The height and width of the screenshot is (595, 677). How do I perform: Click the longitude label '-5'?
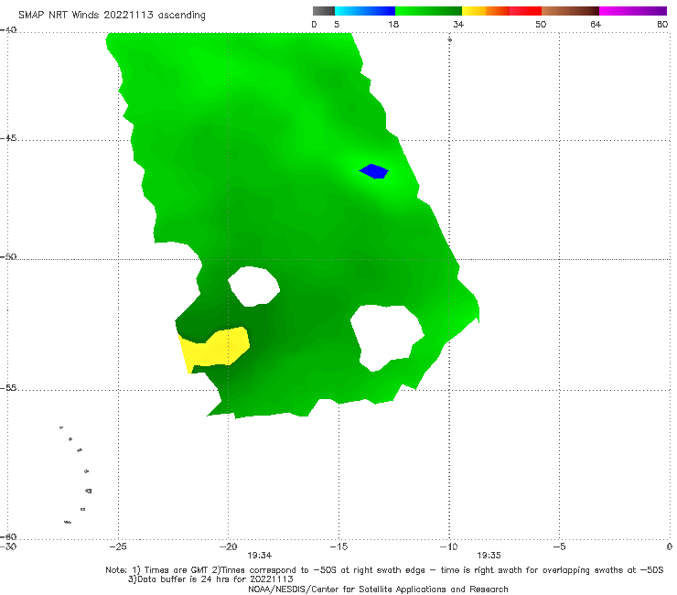(x=559, y=546)
